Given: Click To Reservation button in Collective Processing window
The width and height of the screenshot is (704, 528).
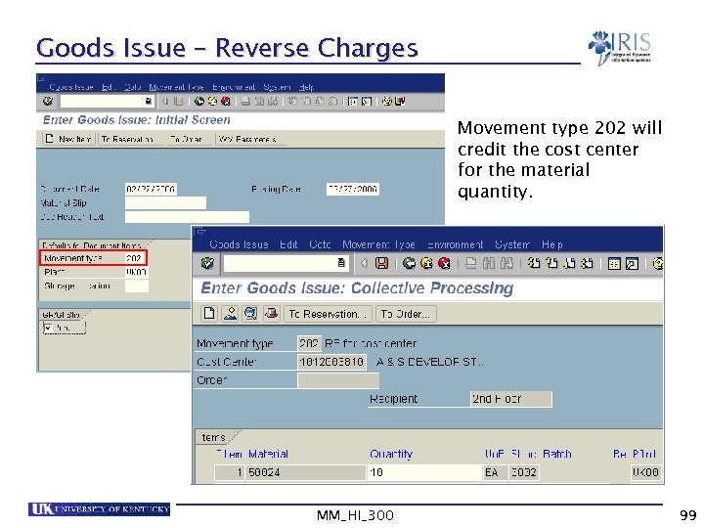Looking at the screenshot, I should coord(328,314).
